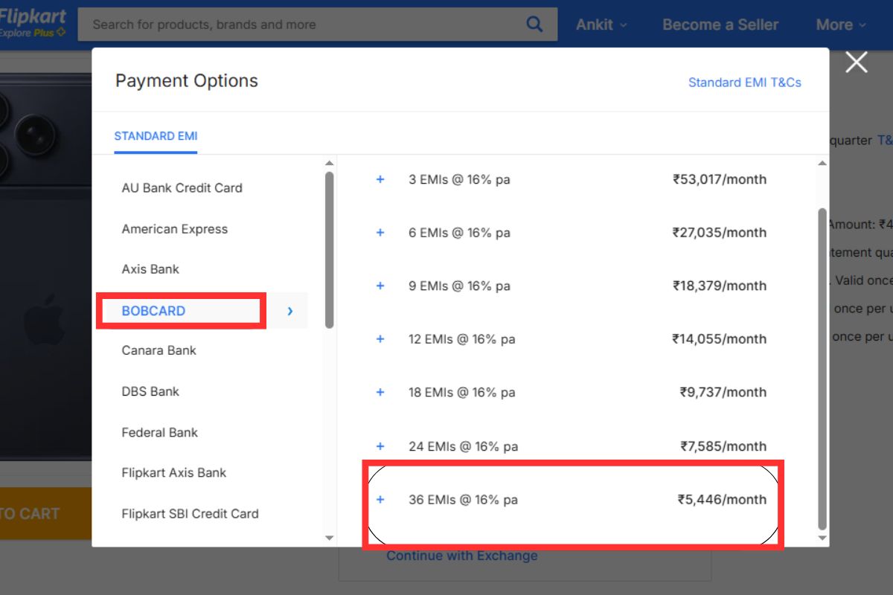Open Standard EMI T&Cs

pos(744,83)
